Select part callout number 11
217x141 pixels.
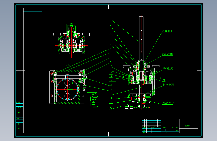110,70
